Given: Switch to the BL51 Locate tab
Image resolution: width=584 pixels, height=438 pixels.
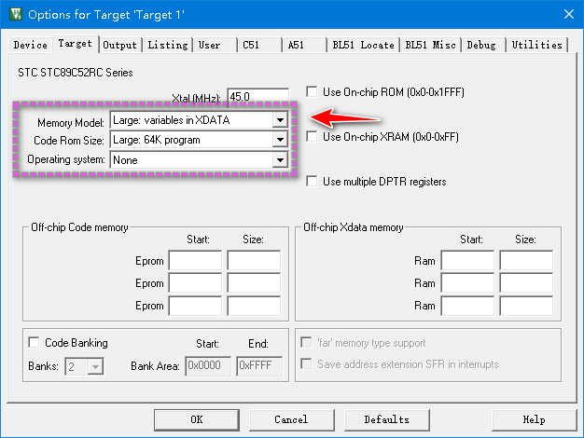Looking at the screenshot, I should click(363, 45).
